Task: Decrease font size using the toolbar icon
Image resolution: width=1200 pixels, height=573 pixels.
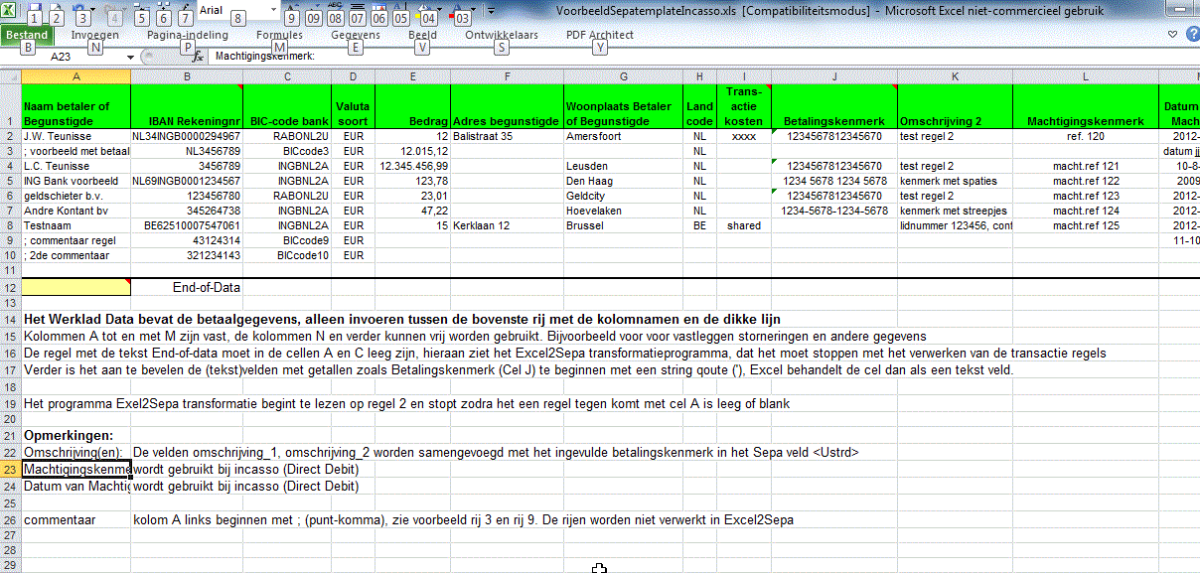Action: coord(314,6)
